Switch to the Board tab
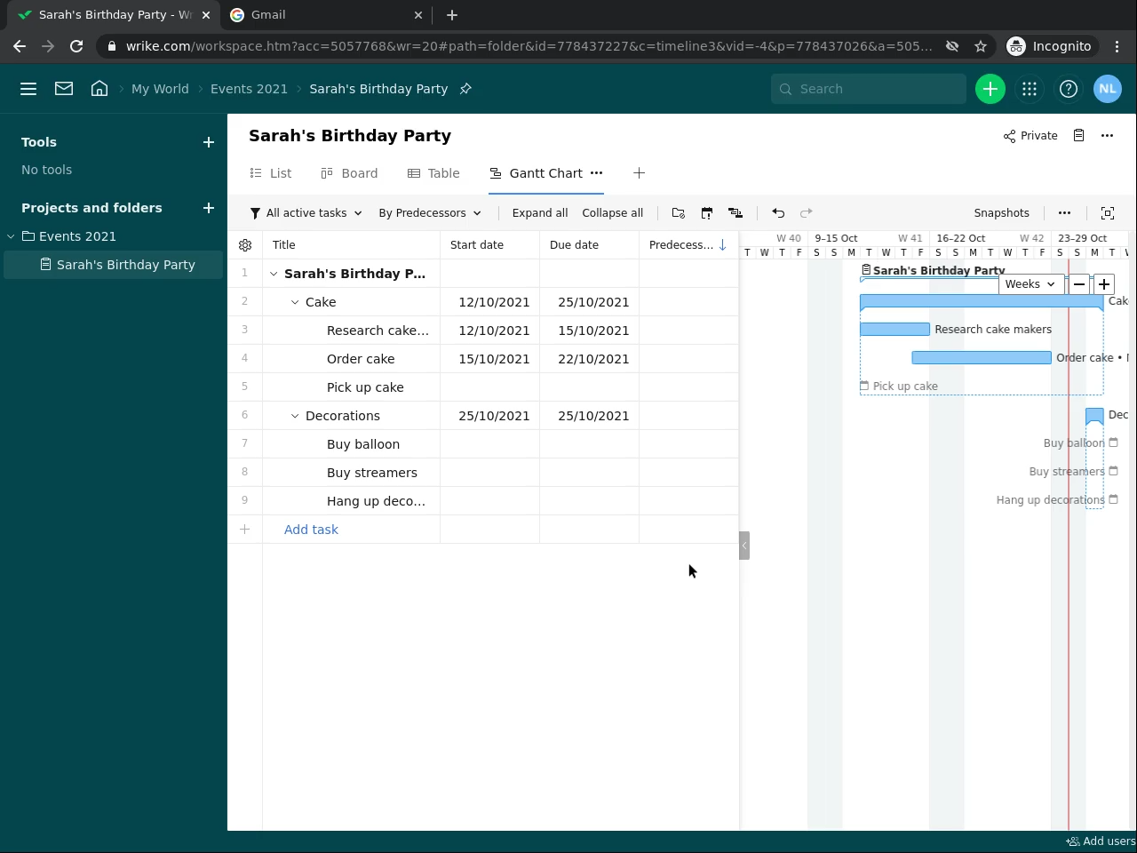Viewport: 1137px width, 853px height. coord(349,173)
